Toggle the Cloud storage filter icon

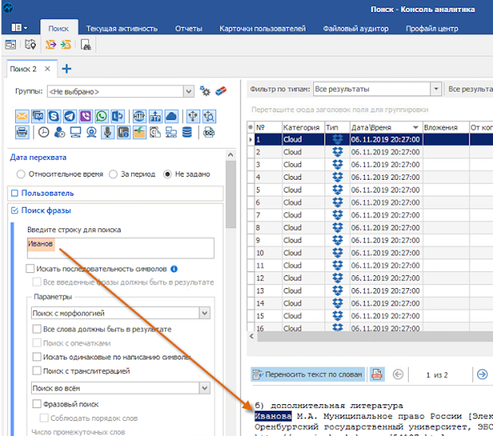click(x=171, y=116)
